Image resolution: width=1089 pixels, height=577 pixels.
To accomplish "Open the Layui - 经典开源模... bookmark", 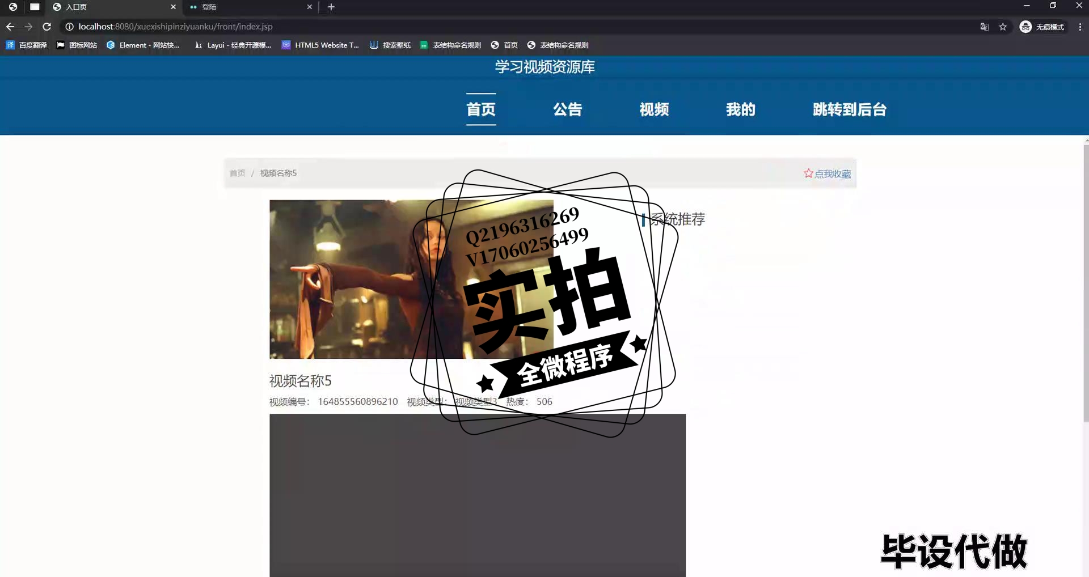I will pyautogui.click(x=233, y=45).
